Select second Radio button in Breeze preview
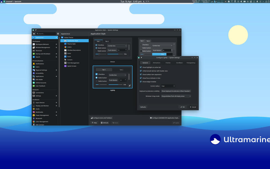 [101, 51]
